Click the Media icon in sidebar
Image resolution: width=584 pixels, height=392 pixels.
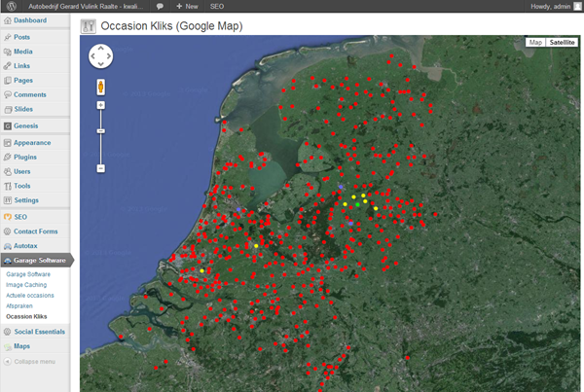8,52
